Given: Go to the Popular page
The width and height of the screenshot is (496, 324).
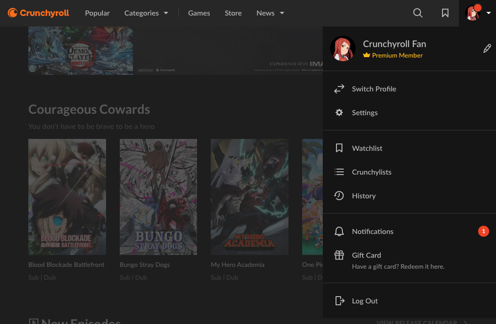Looking at the screenshot, I should 97,13.
